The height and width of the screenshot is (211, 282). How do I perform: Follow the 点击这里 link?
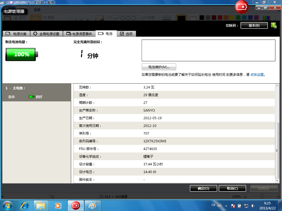click(x=257, y=75)
